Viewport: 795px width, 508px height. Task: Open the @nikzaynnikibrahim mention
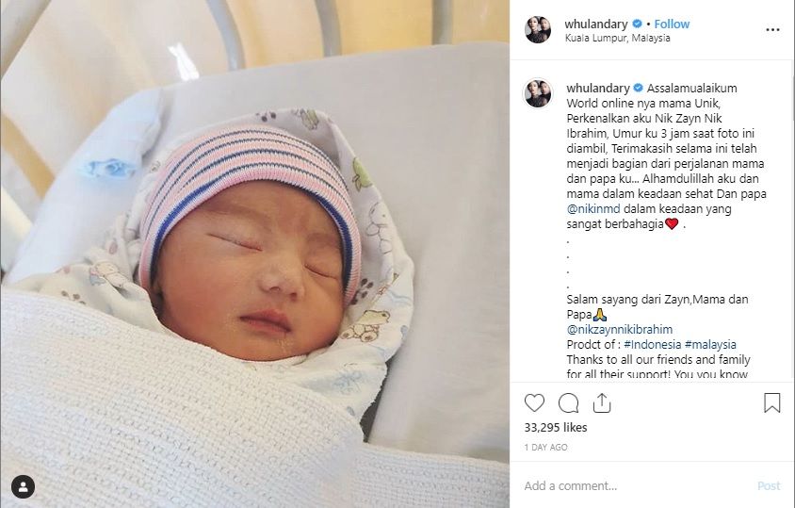tap(619, 329)
